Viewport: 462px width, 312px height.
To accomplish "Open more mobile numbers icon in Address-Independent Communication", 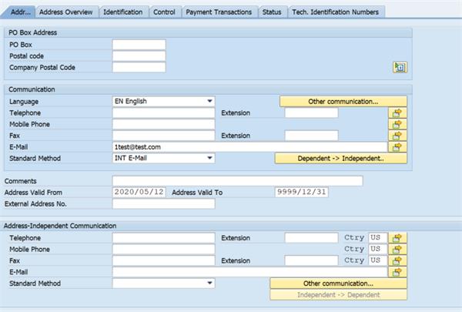I will point(397,250).
